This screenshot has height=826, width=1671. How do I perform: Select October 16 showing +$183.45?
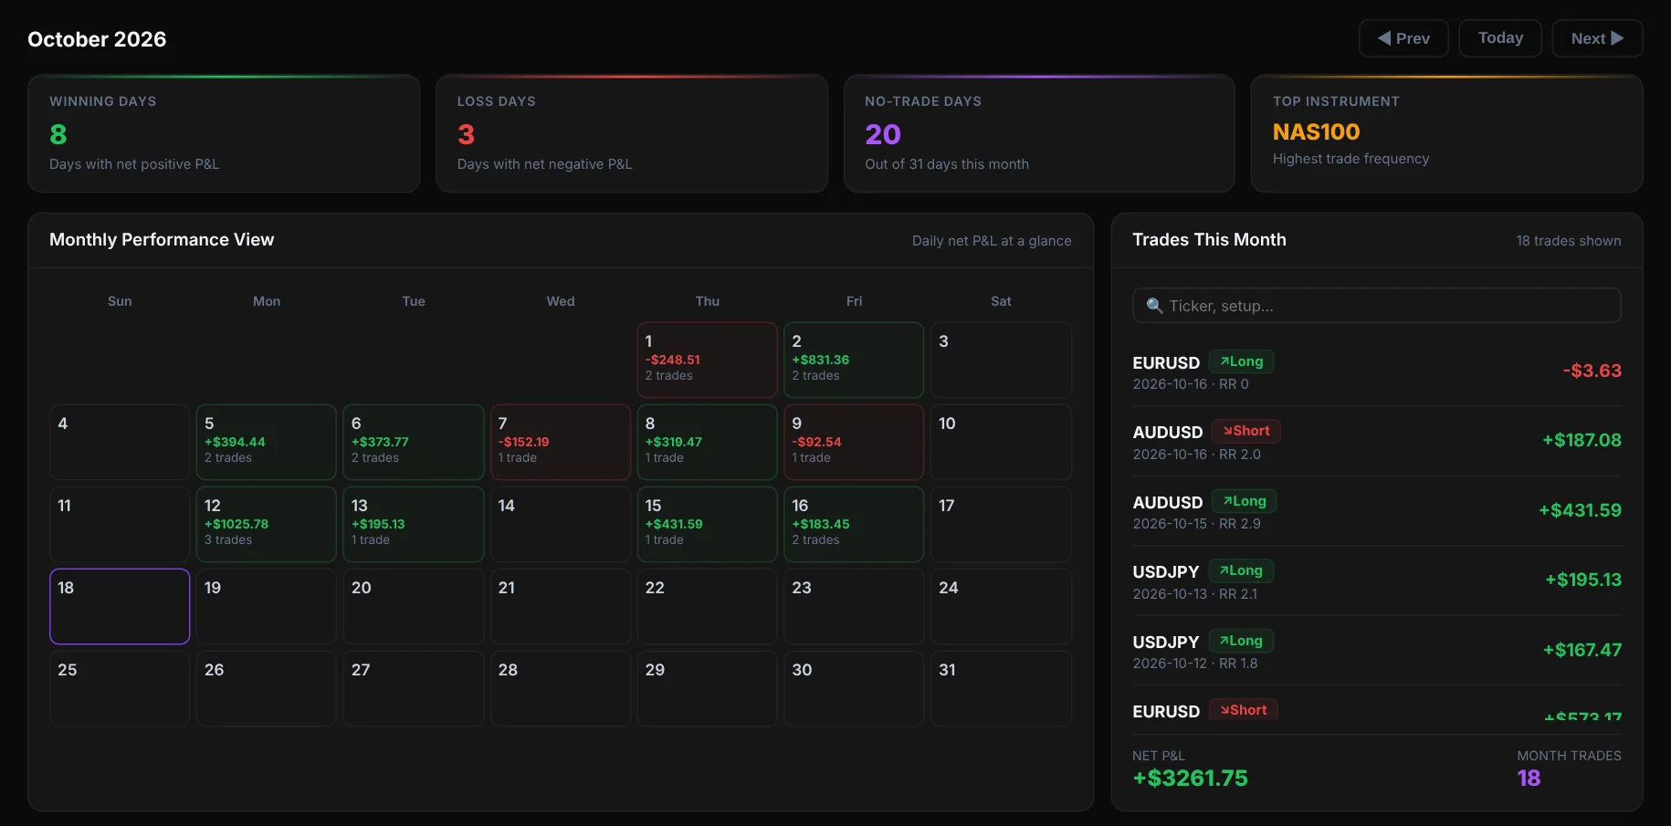tap(854, 524)
